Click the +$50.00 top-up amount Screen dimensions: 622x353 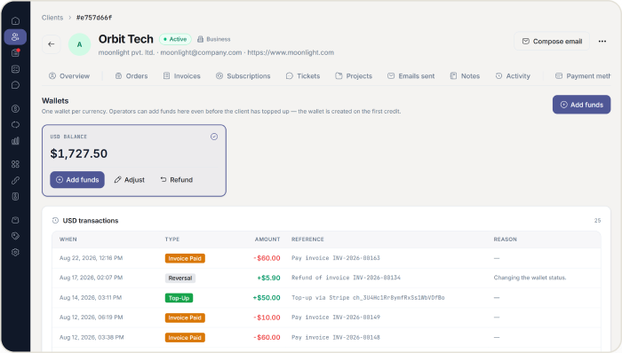267,298
